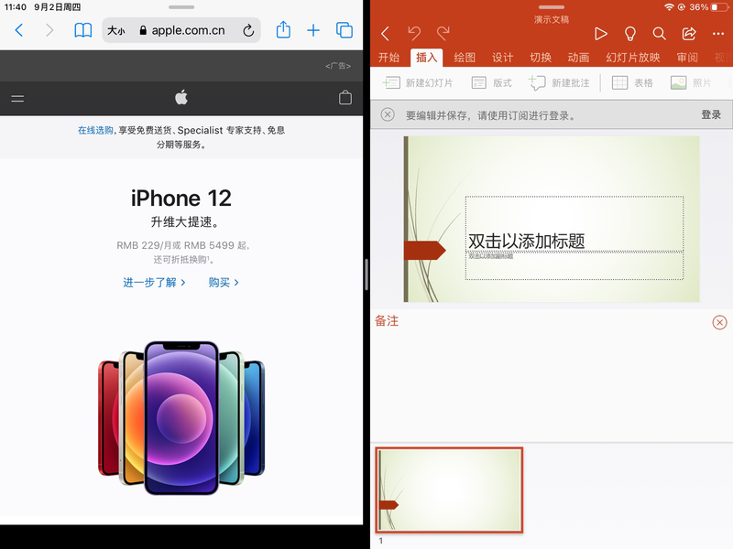Tap the Apple logo

[181, 98]
